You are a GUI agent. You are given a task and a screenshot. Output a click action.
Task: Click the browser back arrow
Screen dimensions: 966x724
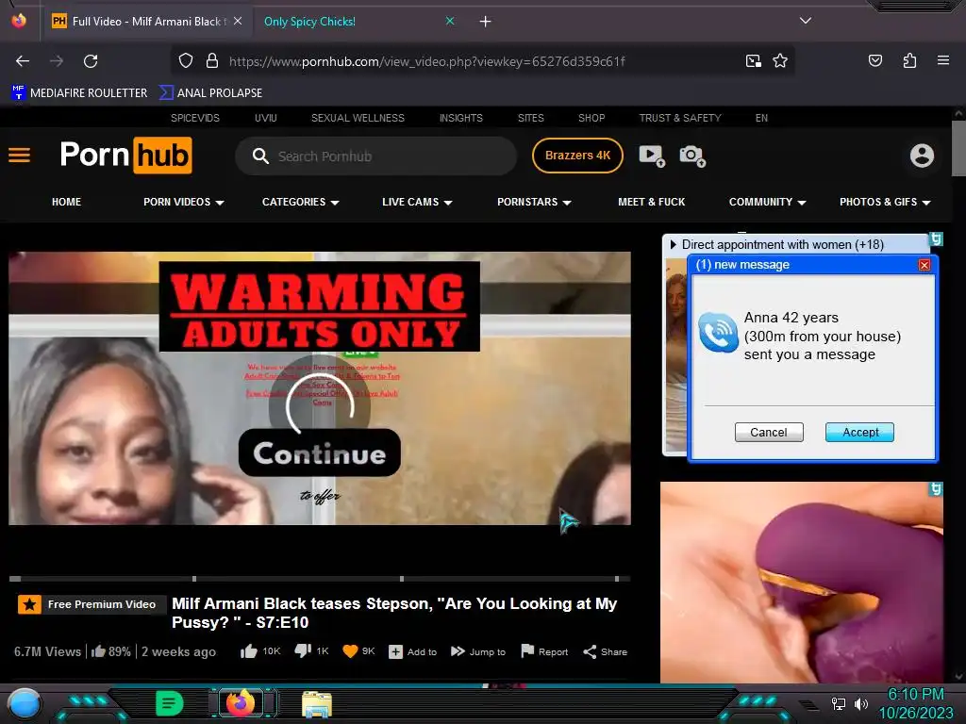pyautogui.click(x=23, y=61)
